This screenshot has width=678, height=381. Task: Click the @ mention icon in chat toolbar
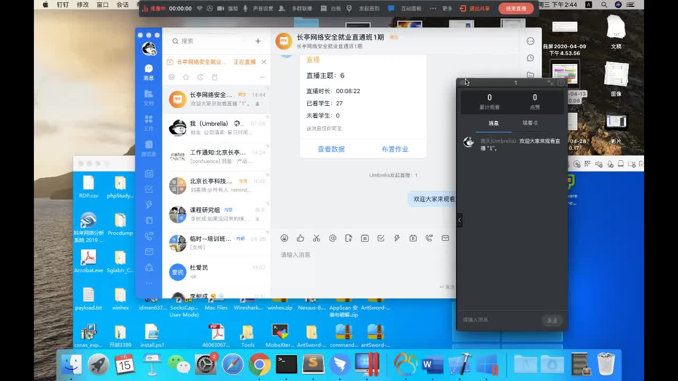coord(333,238)
